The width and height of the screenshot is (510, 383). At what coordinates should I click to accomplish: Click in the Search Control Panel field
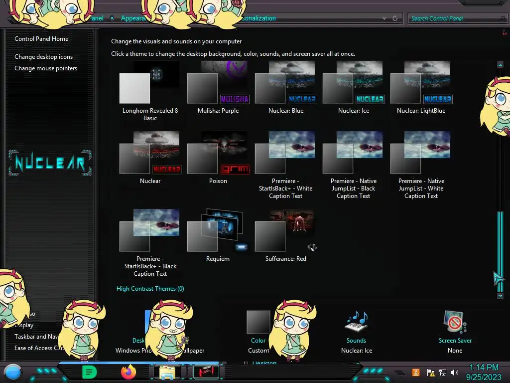point(457,18)
